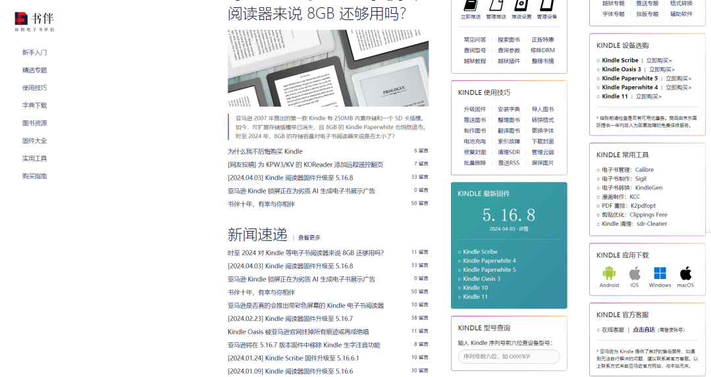Open 移除DRM quick link

point(542,50)
